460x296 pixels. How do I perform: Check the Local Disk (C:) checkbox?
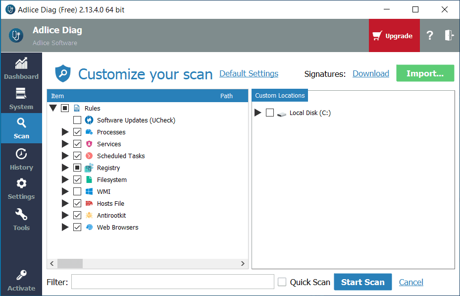point(269,113)
